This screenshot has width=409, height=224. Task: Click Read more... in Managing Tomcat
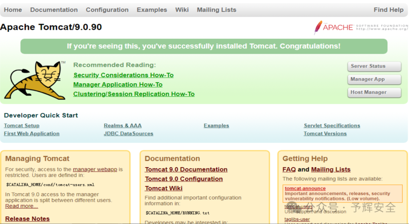pyautogui.click(x=21, y=206)
